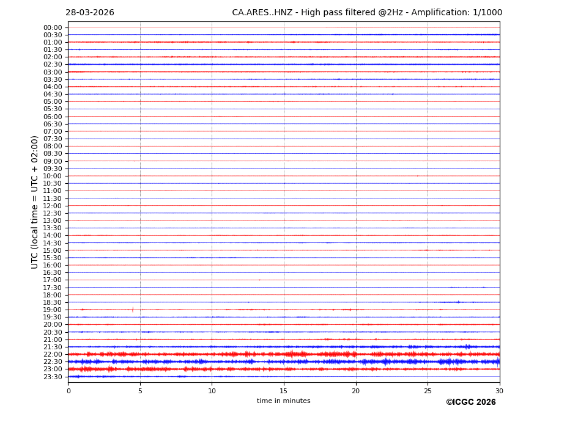The image size is (567, 425).
Task: Select the 23:30 hour label on the y-axis
Action: 53,377
